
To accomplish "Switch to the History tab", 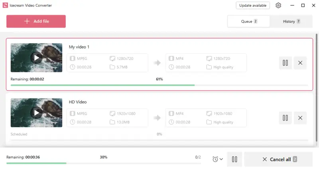I will click(291, 22).
